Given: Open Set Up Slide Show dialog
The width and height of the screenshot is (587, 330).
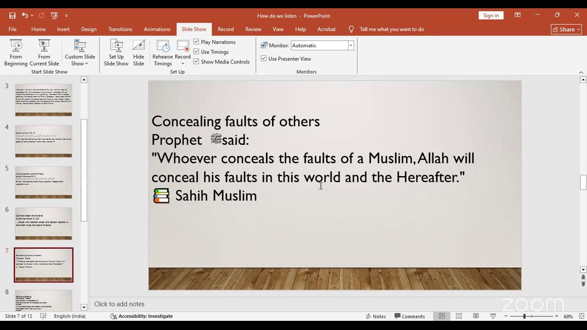Looking at the screenshot, I should (116, 53).
